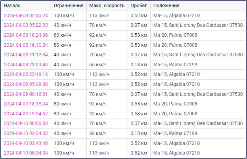This screenshot has width=247, height=159.
Task: Select the 2024-04-10 08:34:04 timestamp link
Action: click(x=26, y=153)
